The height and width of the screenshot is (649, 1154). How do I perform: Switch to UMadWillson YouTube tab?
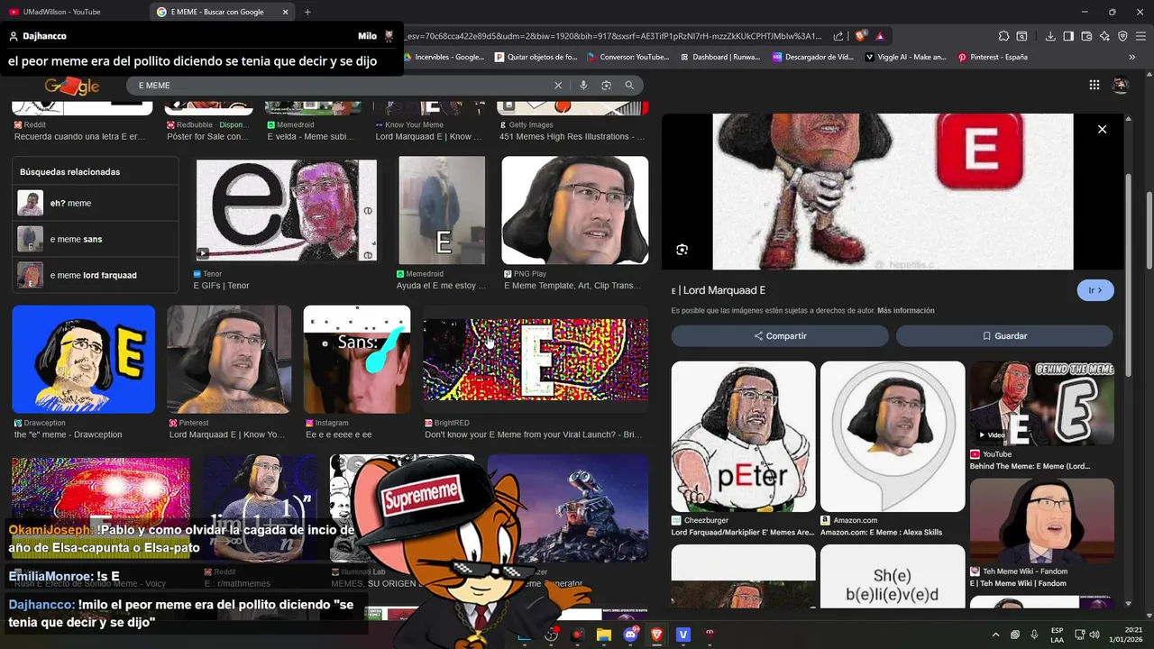pos(74,12)
